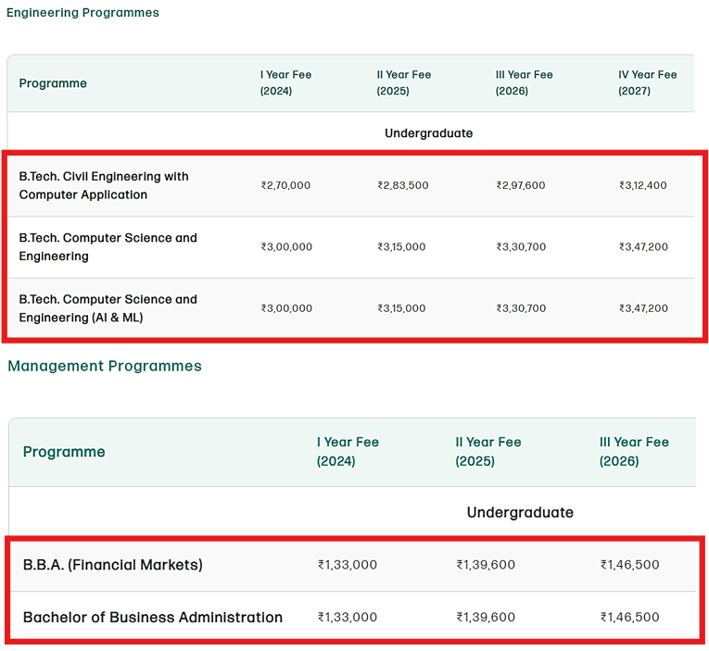This screenshot has height=651, width=709.
Task: Select the Management table Programme column header
Action: (64, 452)
